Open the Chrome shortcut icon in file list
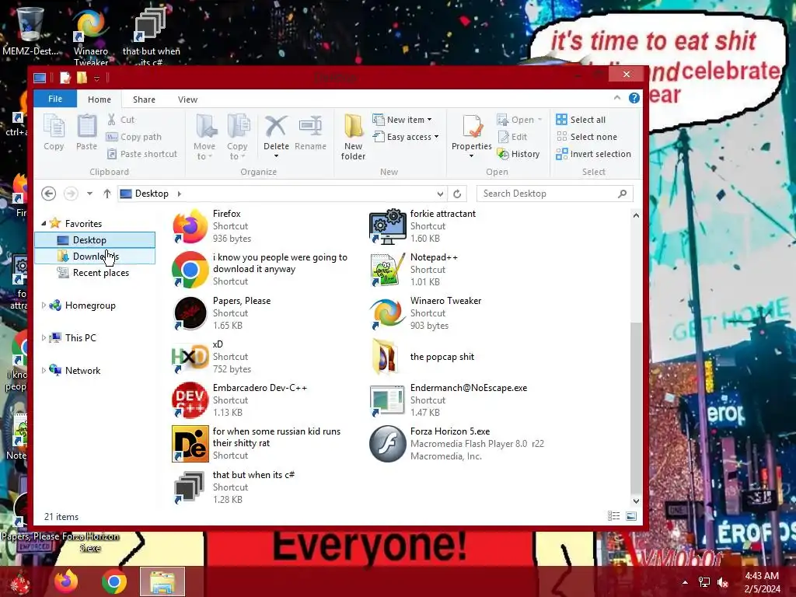Viewport: 796px width, 597px height. click(190, 270)
